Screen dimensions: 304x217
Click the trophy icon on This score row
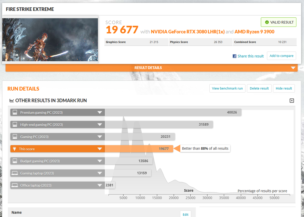[14, 149]
